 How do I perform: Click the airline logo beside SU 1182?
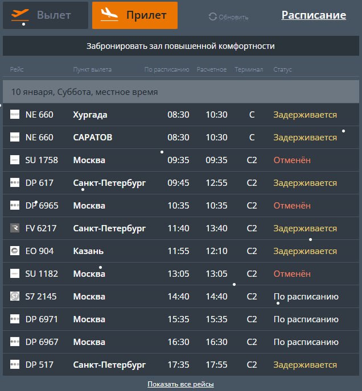tap(15, 274)
